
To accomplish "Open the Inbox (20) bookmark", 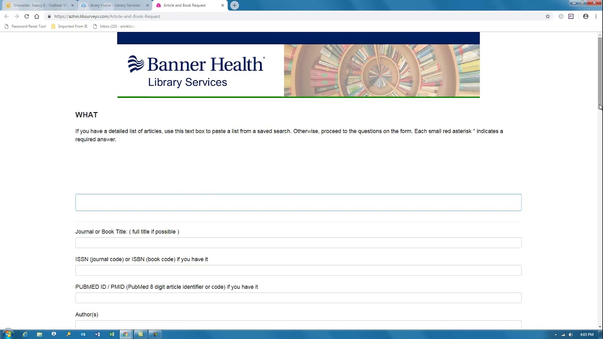I will (x=114, y=26).
